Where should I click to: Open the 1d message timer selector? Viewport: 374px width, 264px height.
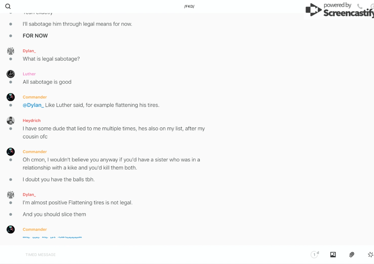[x=314, y=255]
